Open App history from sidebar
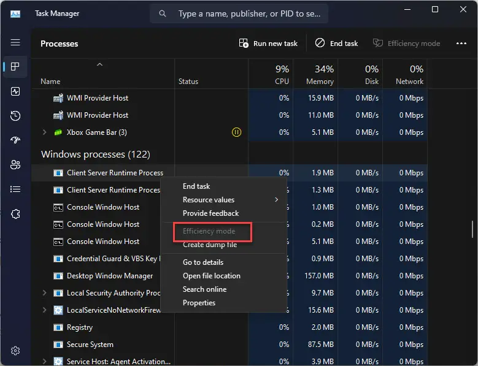 15,116
